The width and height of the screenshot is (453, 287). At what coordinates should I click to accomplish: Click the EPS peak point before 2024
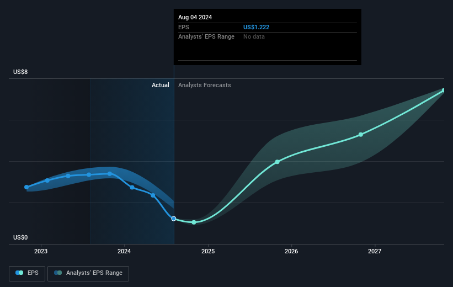pos(110,174)
